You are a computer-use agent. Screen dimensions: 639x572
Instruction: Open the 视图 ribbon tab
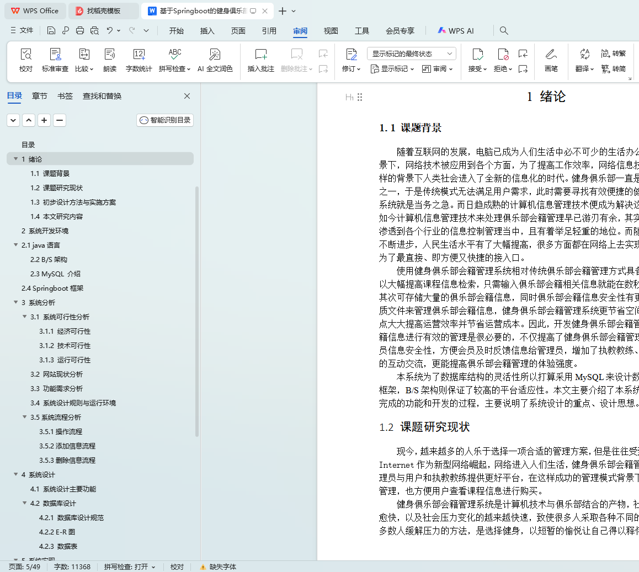coord(331,30)
